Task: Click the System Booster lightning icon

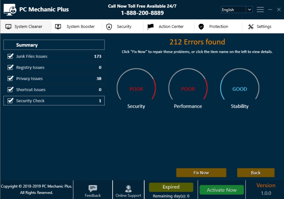Action: [x=58, y=27]
